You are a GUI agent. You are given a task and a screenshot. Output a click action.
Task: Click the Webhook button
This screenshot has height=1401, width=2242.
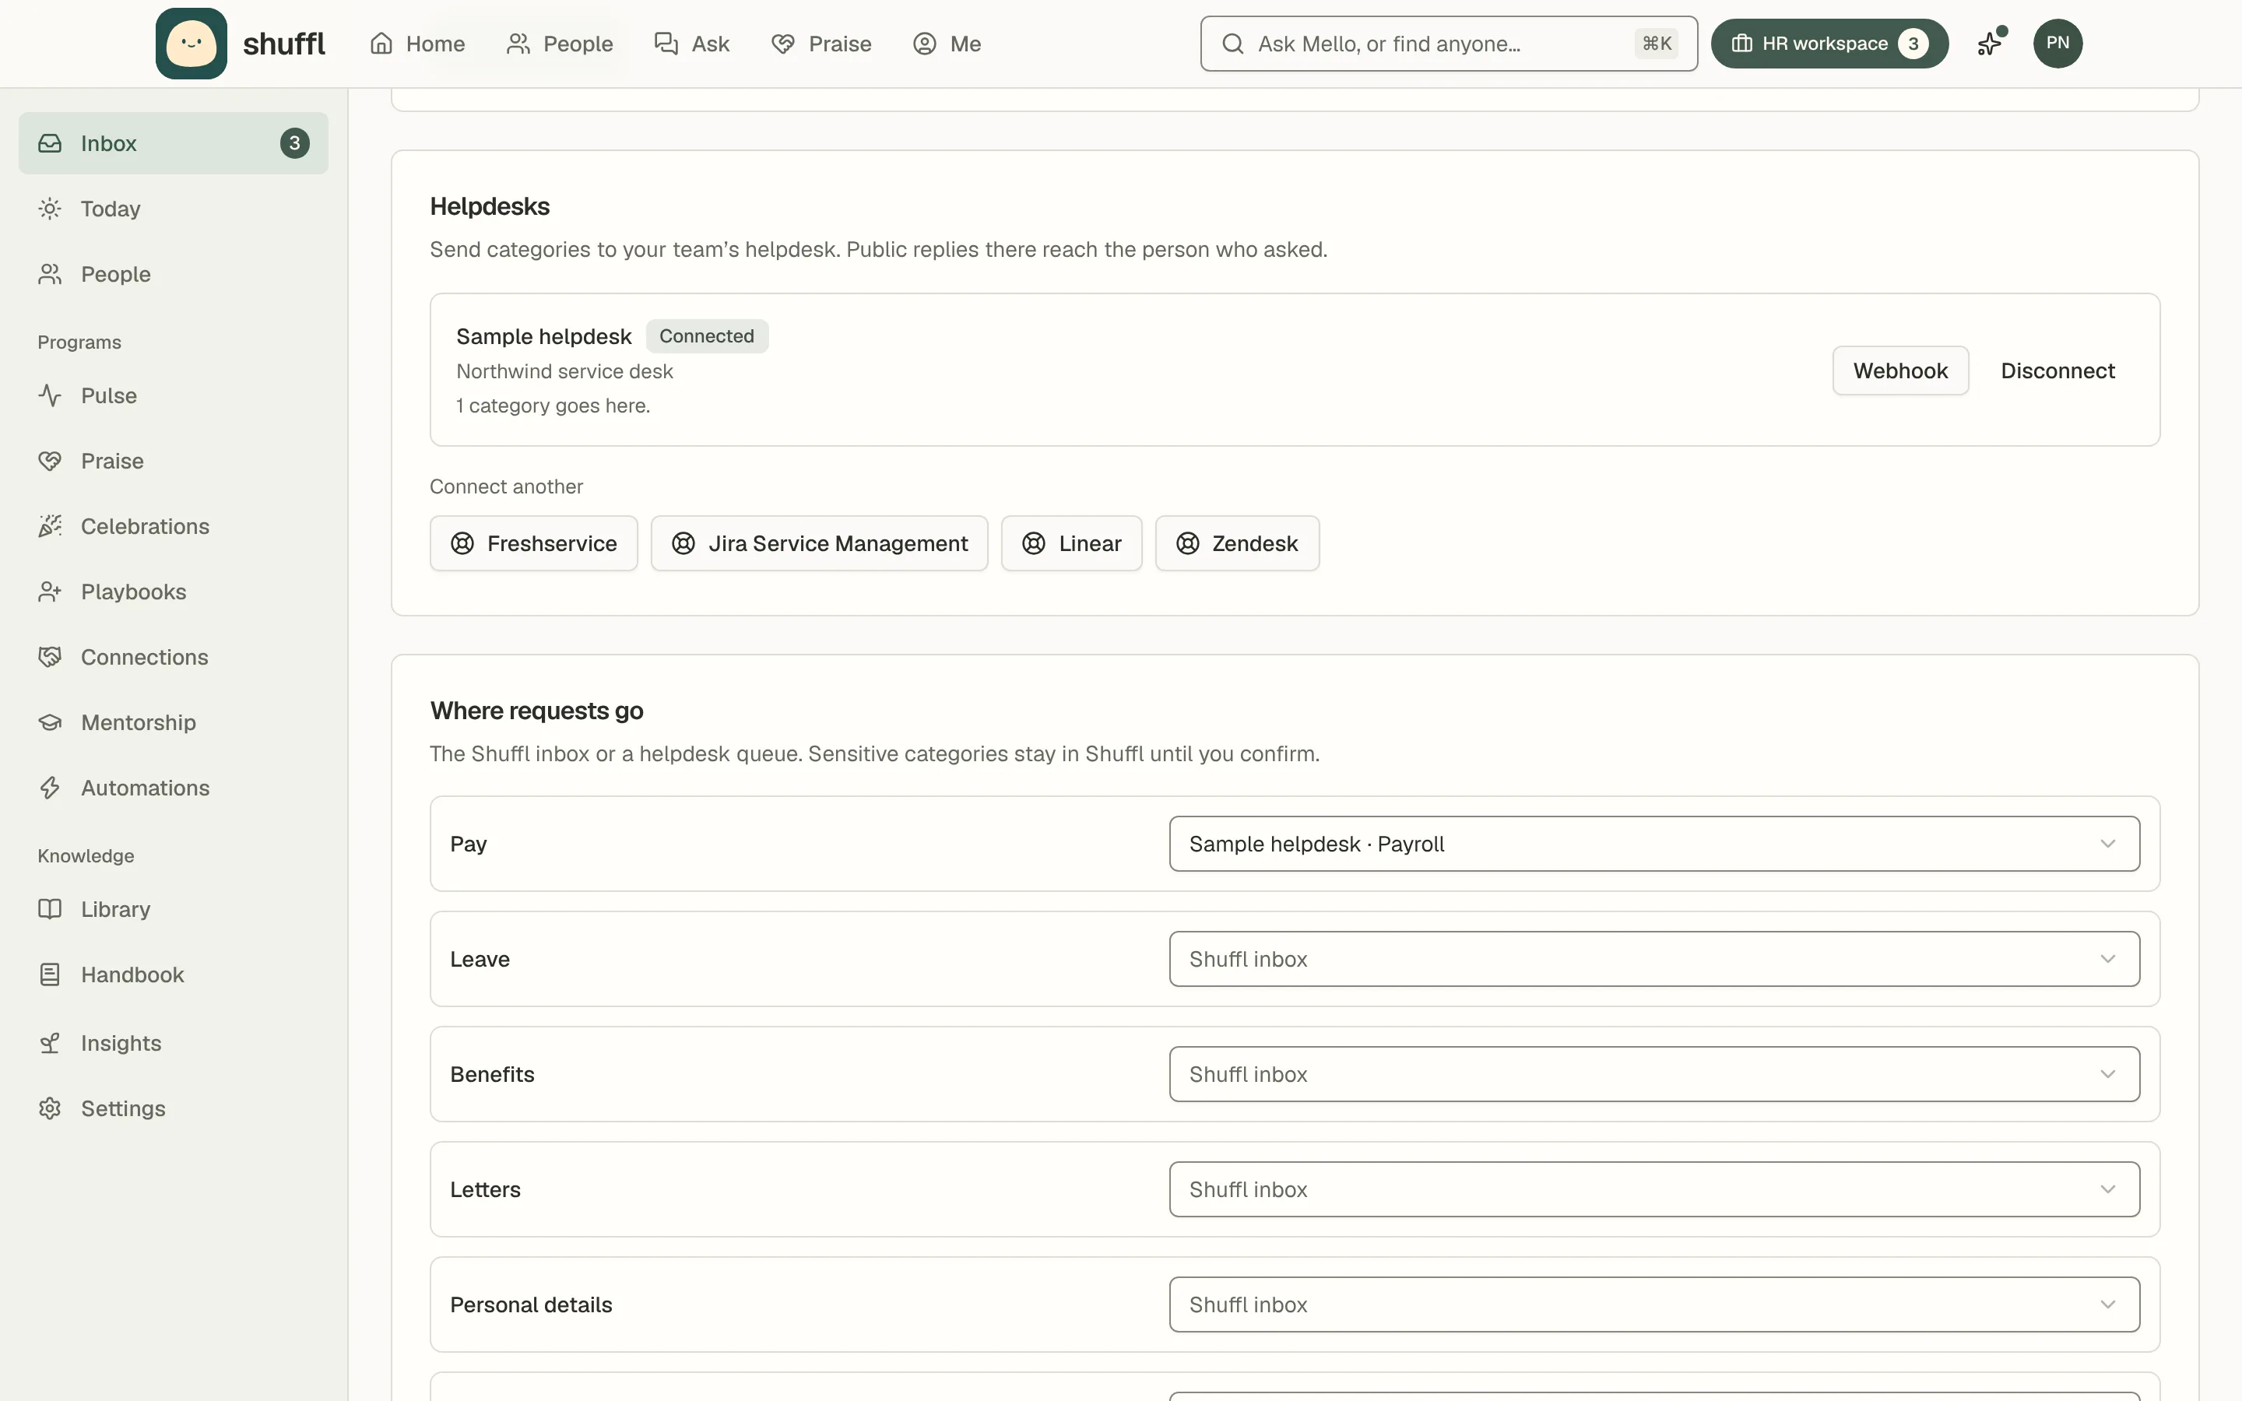point(1900,370)
